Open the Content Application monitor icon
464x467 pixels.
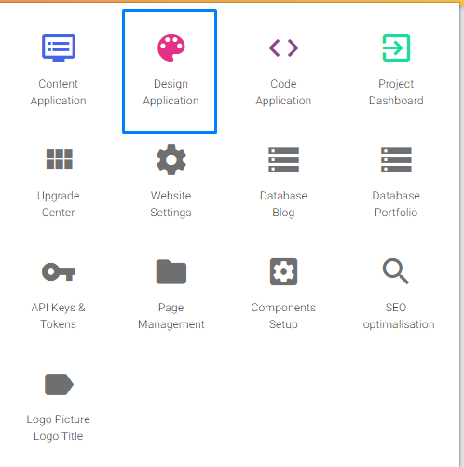(59, 48)
